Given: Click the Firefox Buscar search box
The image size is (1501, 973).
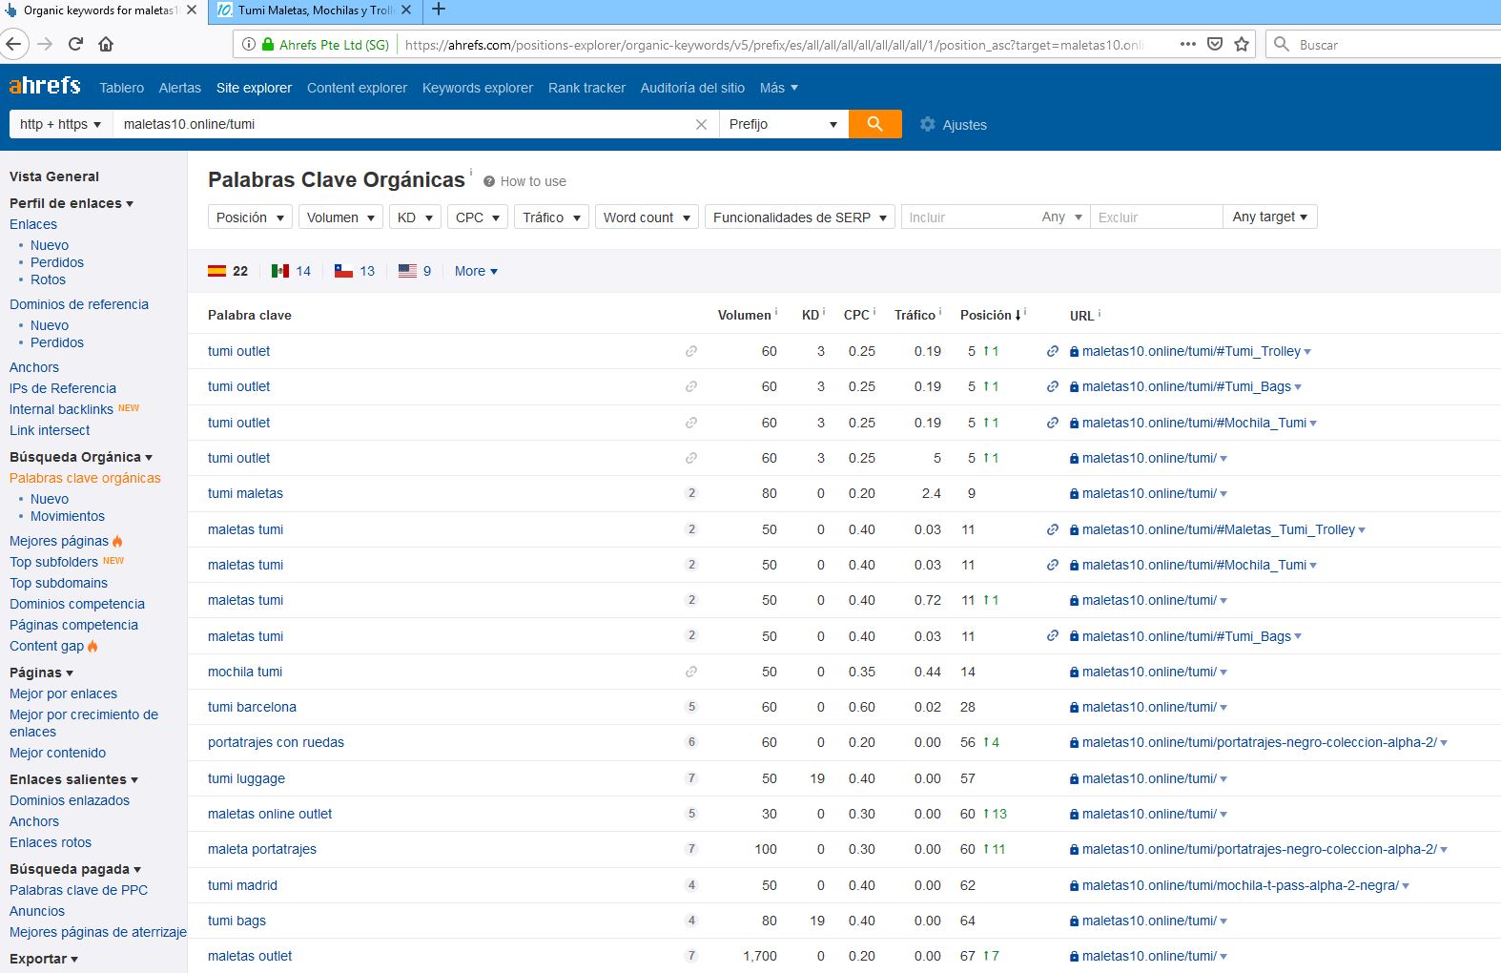Looking at the screenshot, I should (1385, 44).
